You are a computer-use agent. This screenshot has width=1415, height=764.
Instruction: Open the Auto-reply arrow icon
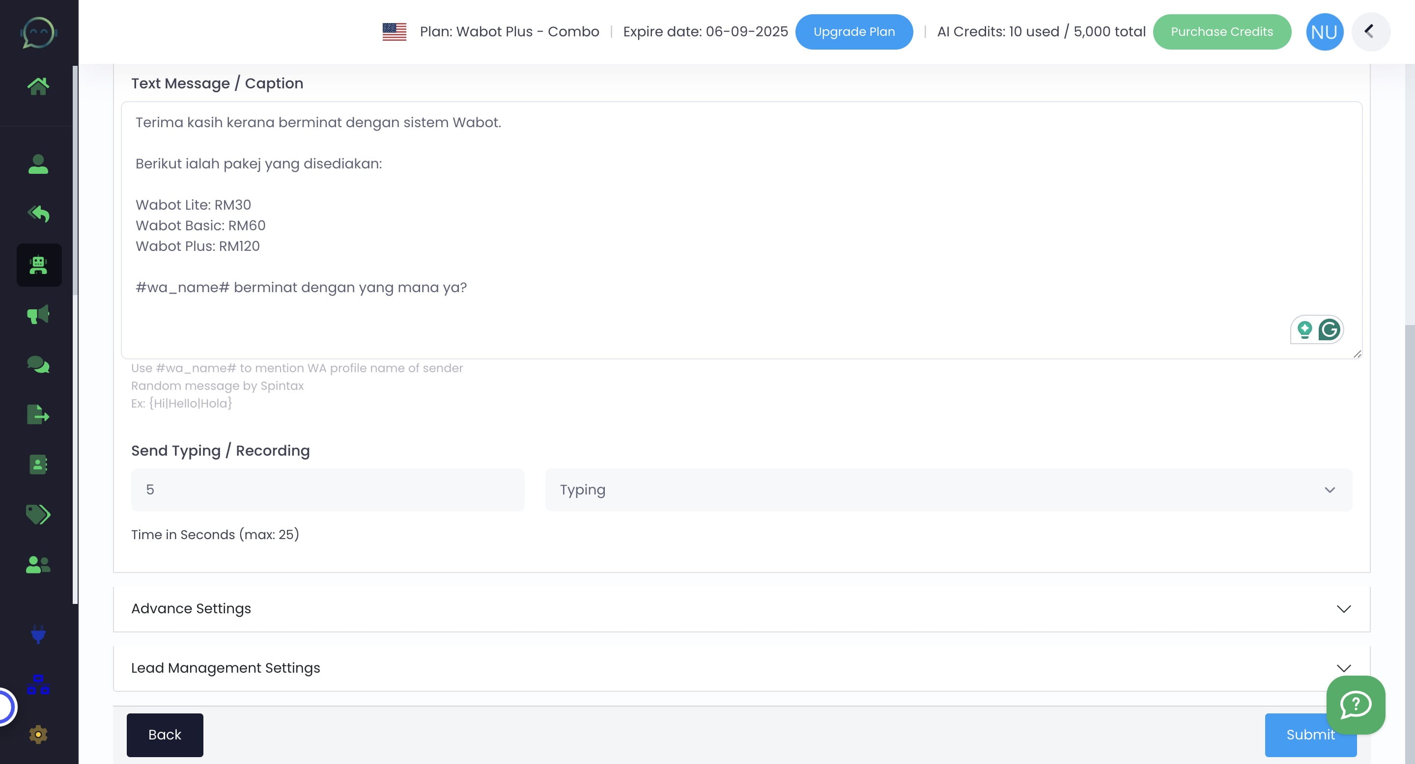pyautogui.click(x=38, y=214)
